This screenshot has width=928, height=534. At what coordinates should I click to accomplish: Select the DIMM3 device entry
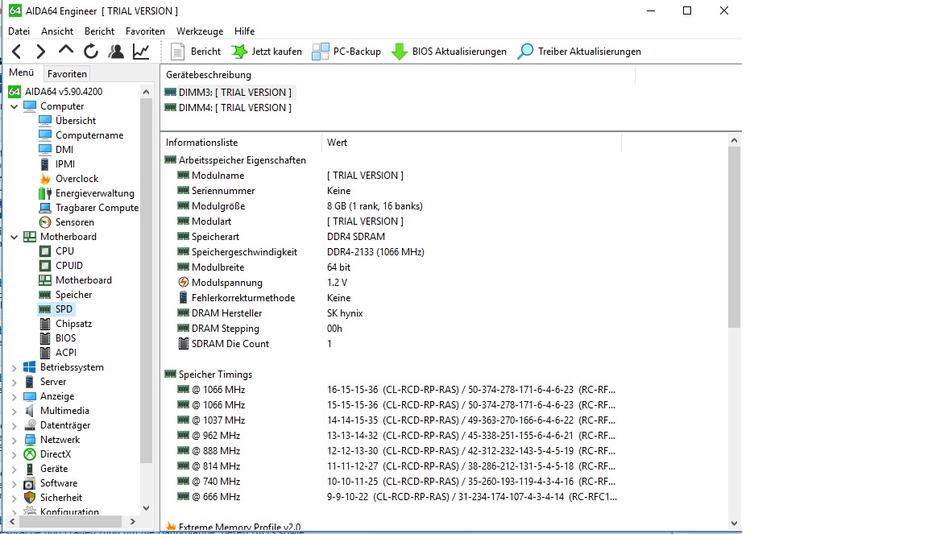(x=228, y=93)
